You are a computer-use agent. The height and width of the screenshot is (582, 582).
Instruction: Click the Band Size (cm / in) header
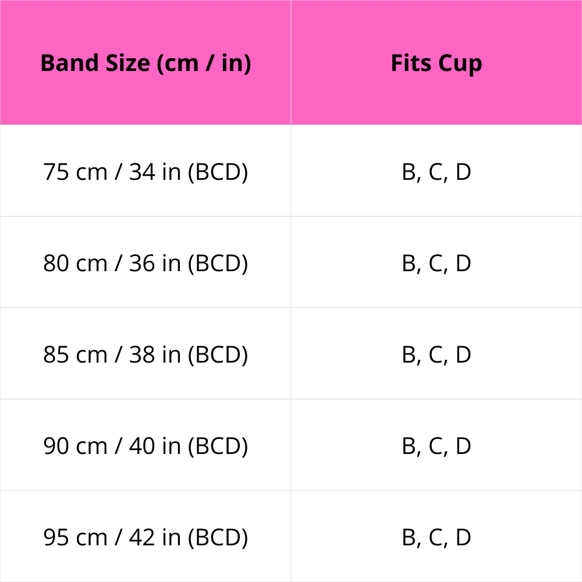click(x=145, y=63)
